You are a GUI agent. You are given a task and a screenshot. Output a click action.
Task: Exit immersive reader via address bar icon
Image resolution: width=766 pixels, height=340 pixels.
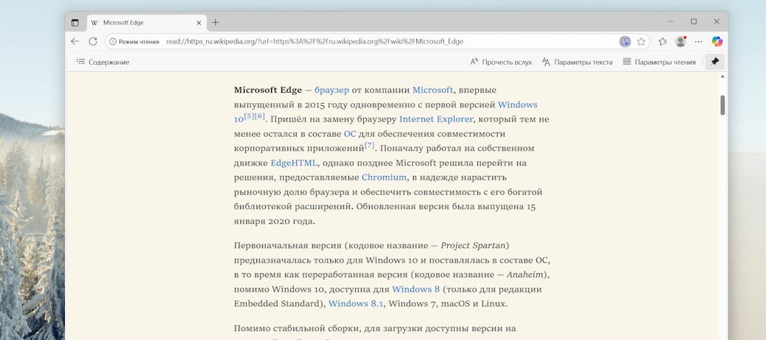click(x=625, y=42)
